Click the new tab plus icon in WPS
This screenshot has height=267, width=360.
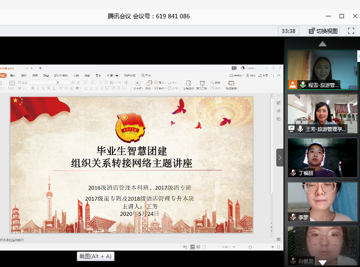[x=40, y=68]
